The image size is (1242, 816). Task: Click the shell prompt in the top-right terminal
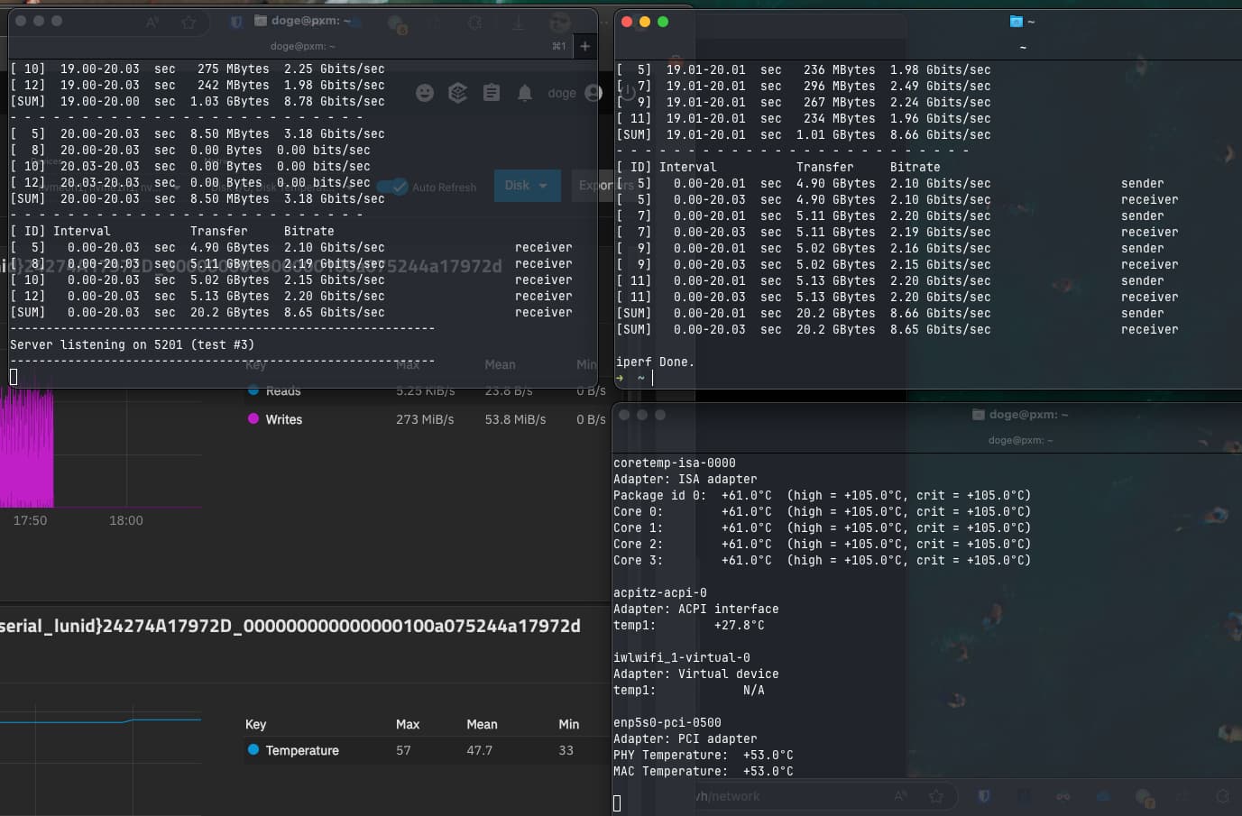click(x=630, y=378)
